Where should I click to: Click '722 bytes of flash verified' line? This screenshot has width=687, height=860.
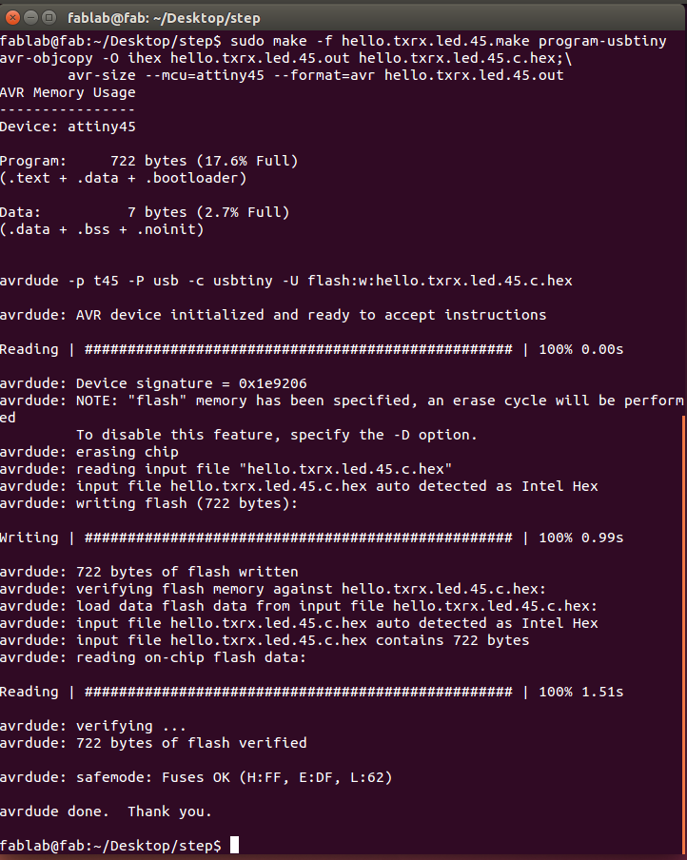click(x=153, y=743)
